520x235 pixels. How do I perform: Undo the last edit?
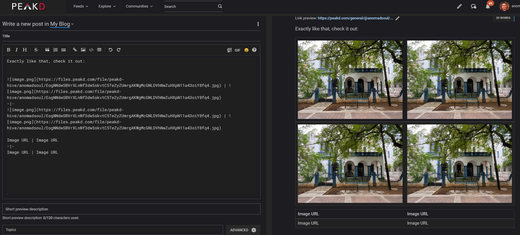coord(110,50)
